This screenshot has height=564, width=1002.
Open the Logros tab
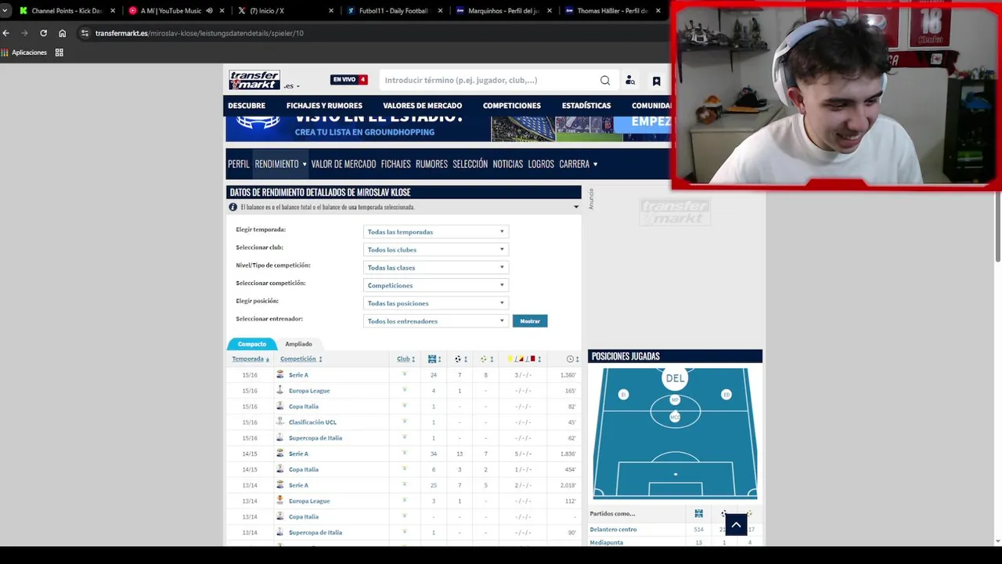(x=541, y=164)
